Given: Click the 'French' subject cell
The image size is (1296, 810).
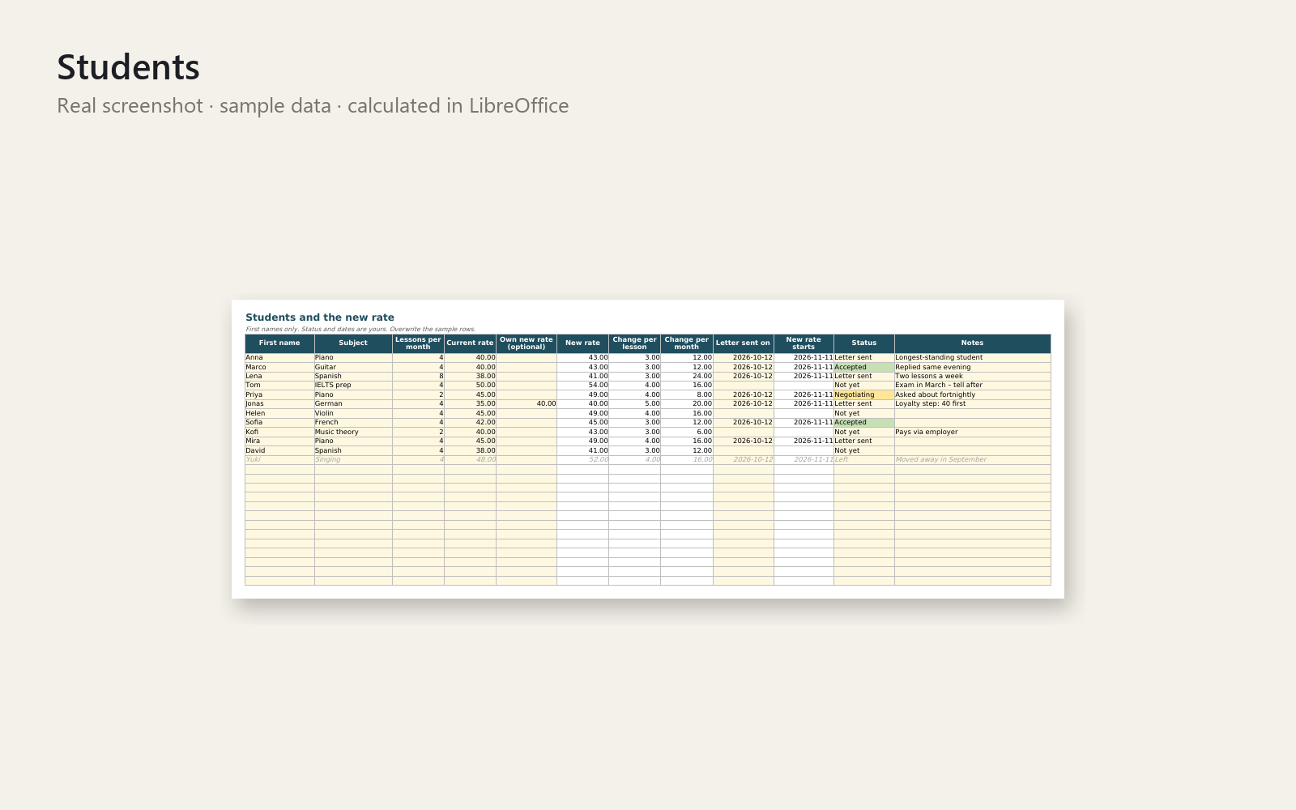Looking at the screenshot, I should point(353,423).
